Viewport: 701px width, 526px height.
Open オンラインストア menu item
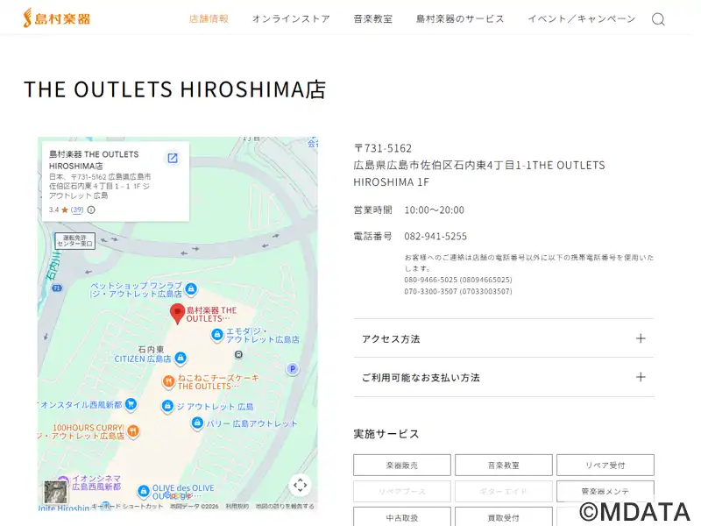(x=291, y=18)
